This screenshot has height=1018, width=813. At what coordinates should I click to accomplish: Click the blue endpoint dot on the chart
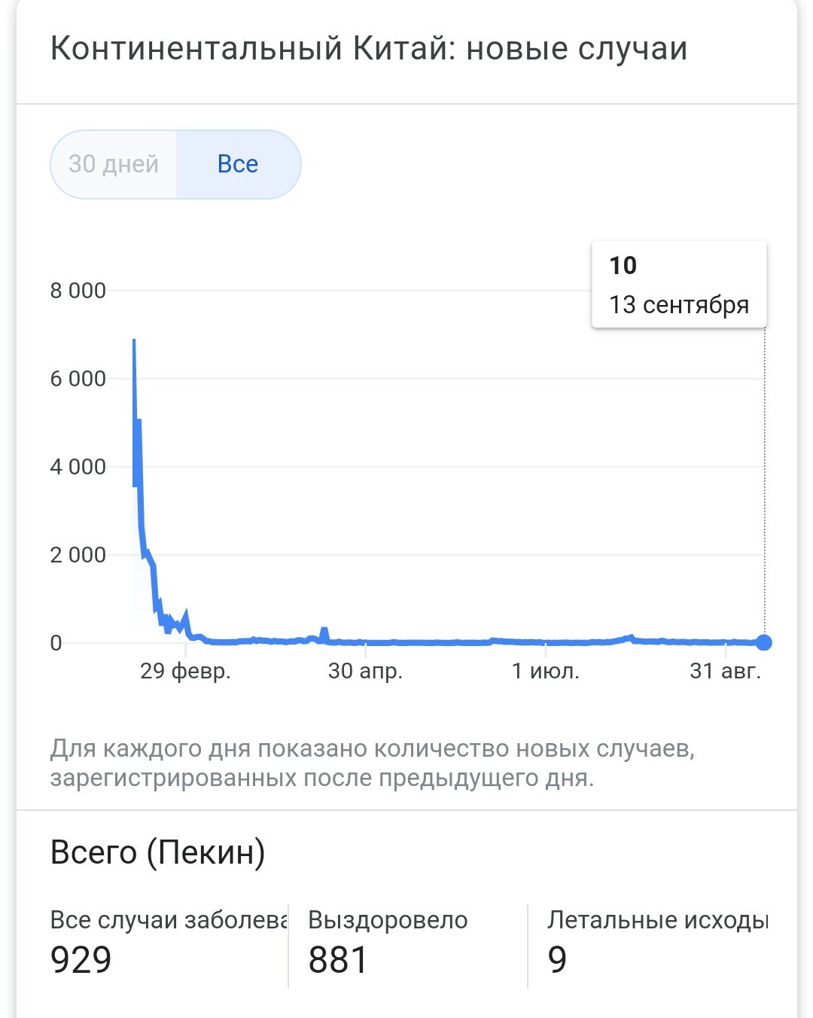coord(764,642)
